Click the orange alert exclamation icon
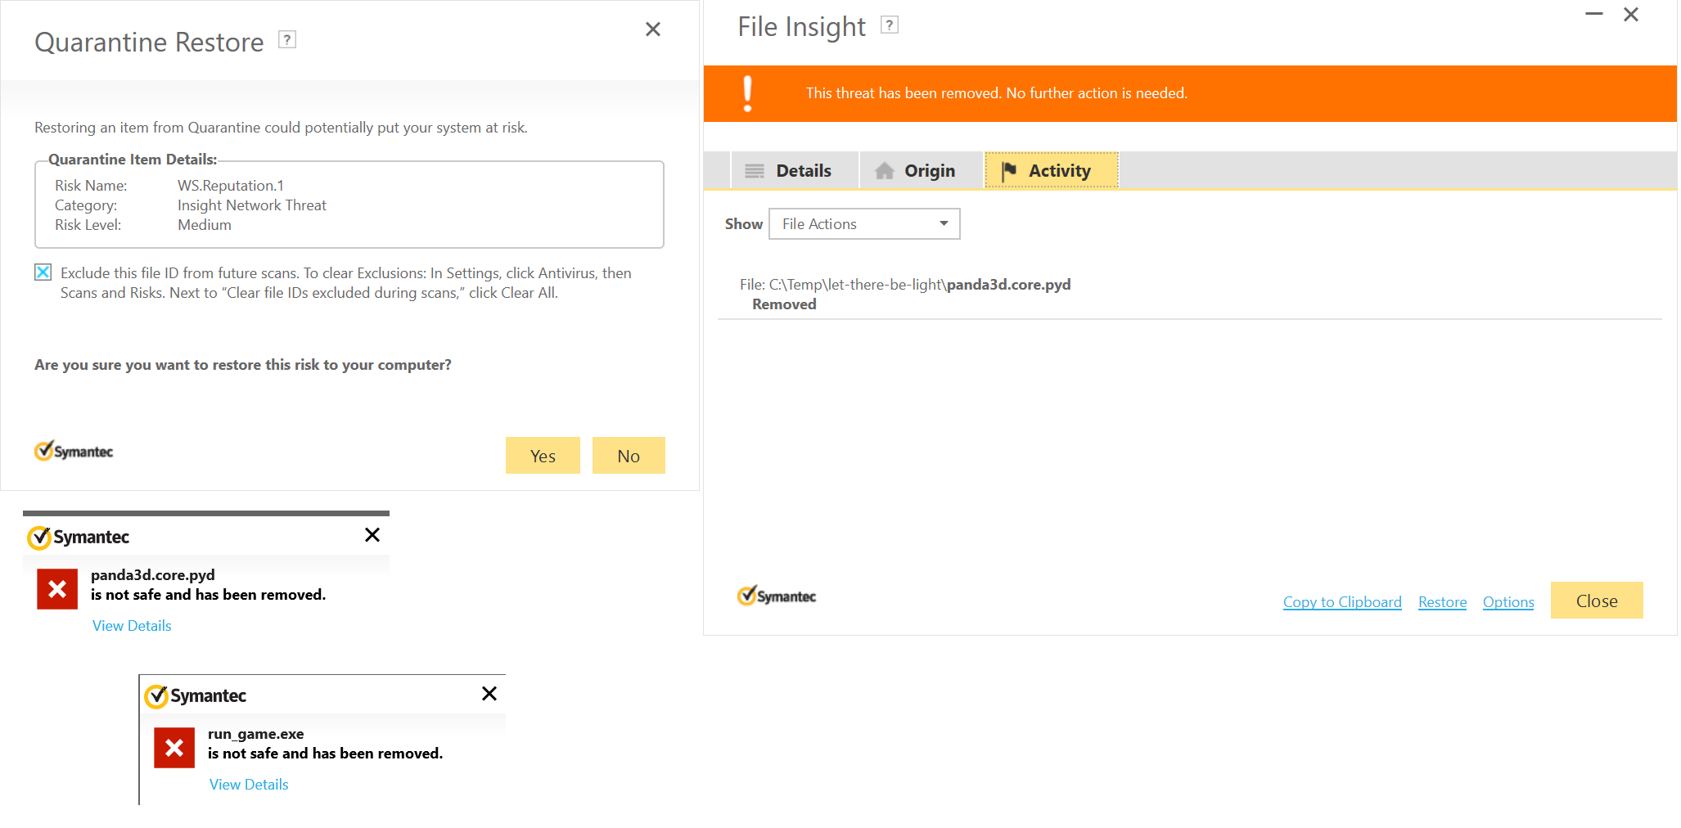The height and width of the screenshot is (828, 1681). click(x=747, y=93)
